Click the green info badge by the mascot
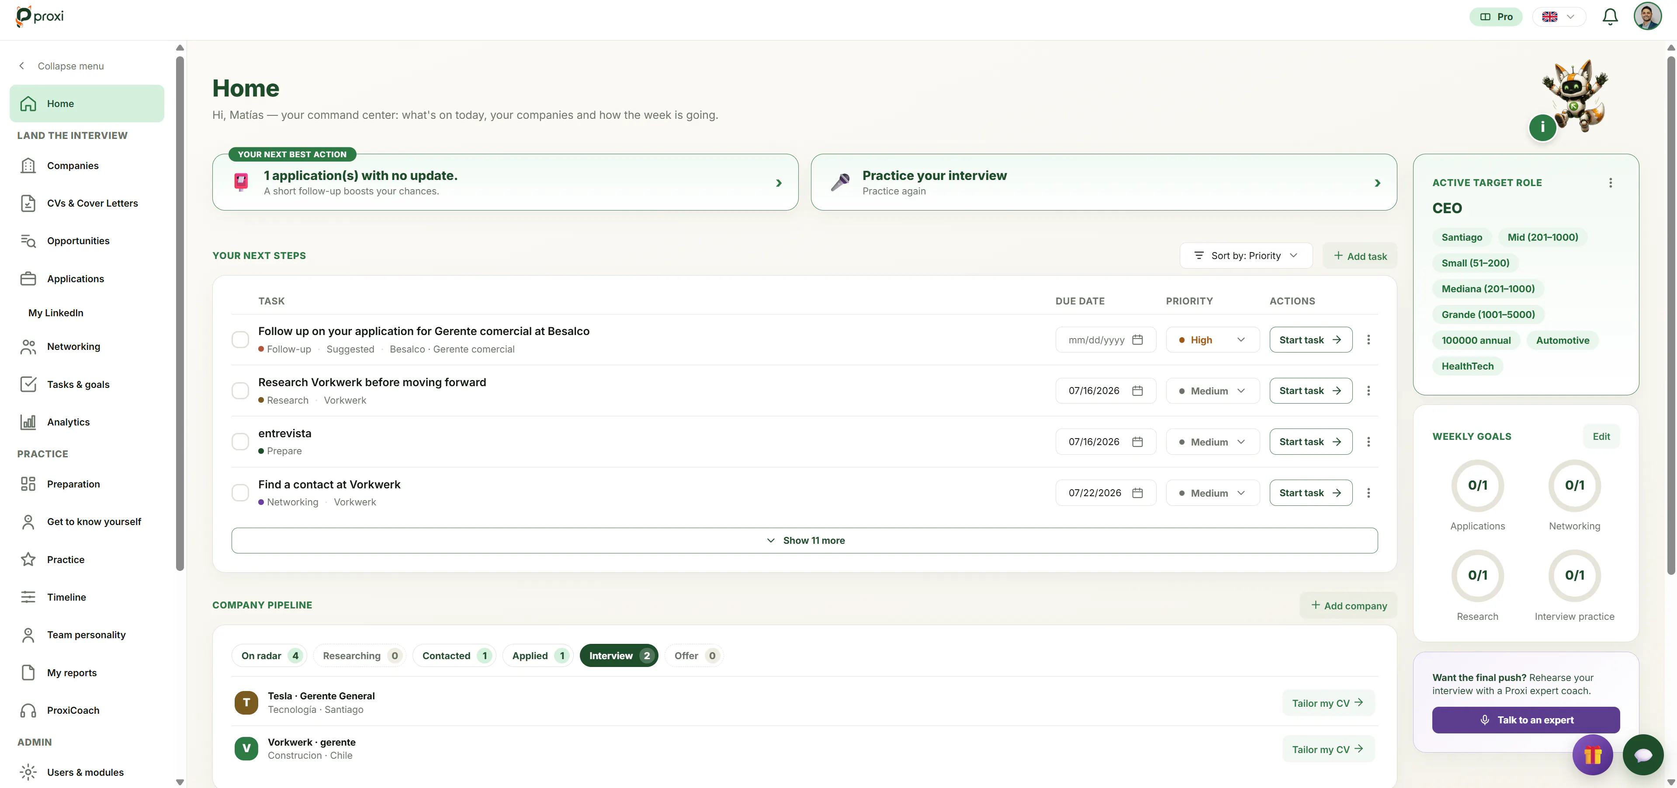 1542,127
